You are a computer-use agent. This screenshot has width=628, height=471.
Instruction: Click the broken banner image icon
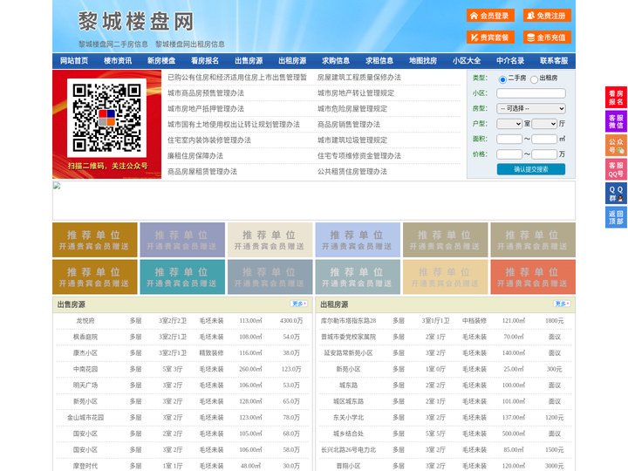point(57,186)
